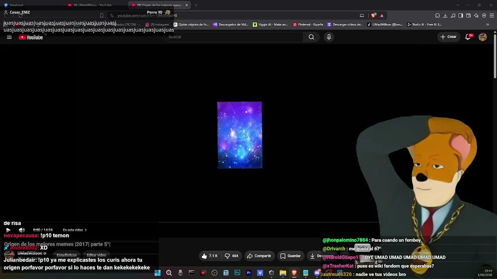
Task: Click the galaxy image in the video
Action: tap(240, 135)
